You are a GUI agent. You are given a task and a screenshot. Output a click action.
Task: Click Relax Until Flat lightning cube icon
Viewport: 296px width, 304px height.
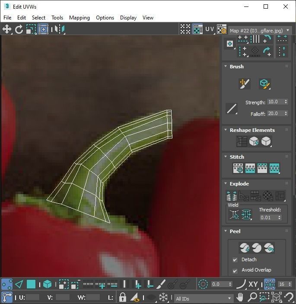(254, 141)
